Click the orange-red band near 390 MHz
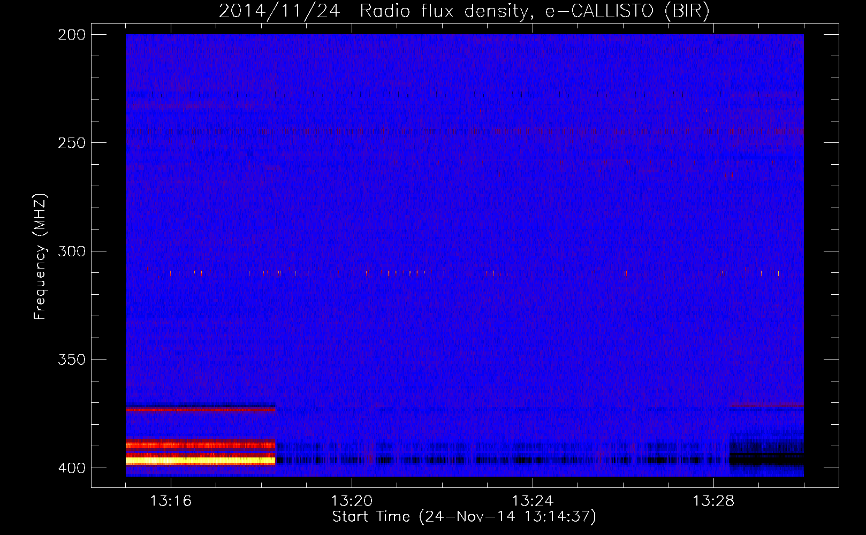 point(200,444)
